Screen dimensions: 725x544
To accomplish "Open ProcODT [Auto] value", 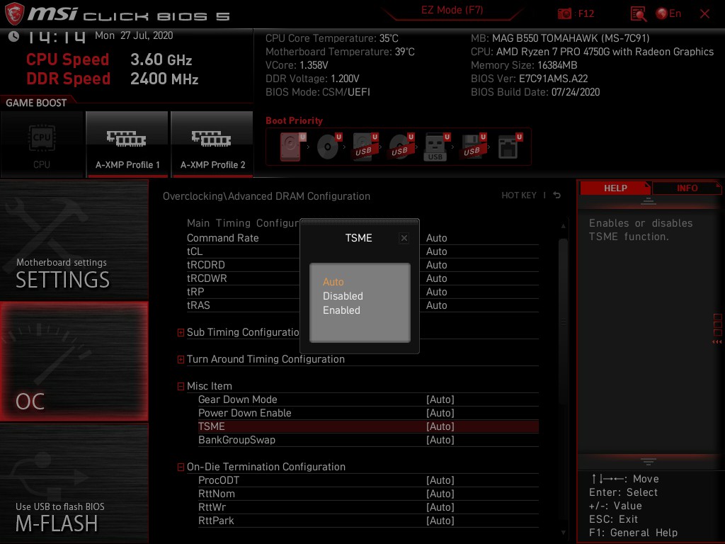I will (x=440, y=480).
